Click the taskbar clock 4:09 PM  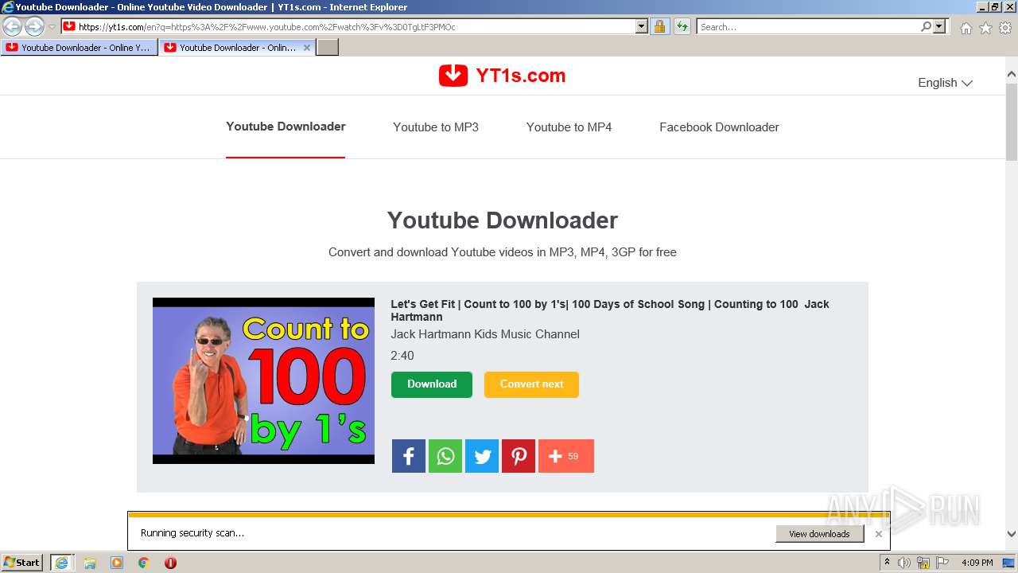[x=977, y=563]
